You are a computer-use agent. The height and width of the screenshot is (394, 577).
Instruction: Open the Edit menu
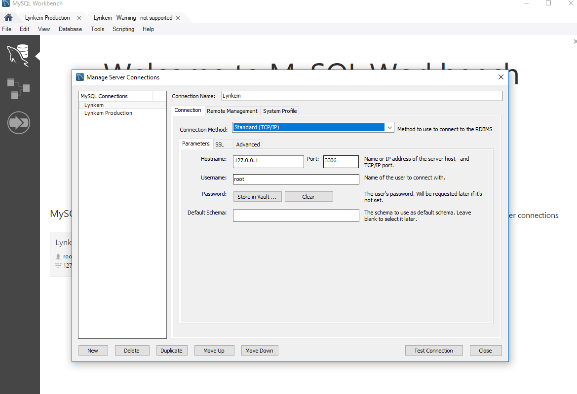click(x=25, y=29)
